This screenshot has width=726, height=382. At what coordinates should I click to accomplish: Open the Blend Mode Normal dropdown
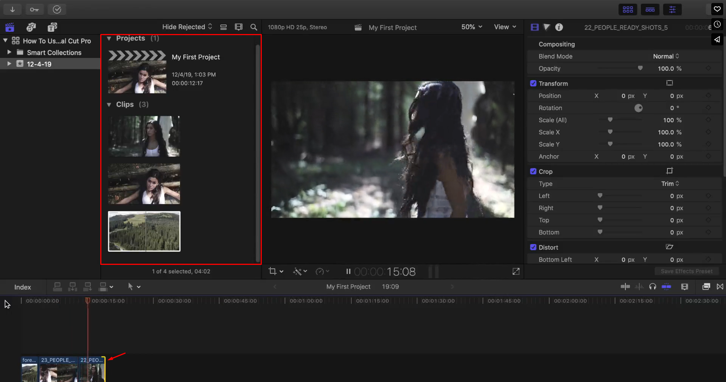tap(666, 56)
